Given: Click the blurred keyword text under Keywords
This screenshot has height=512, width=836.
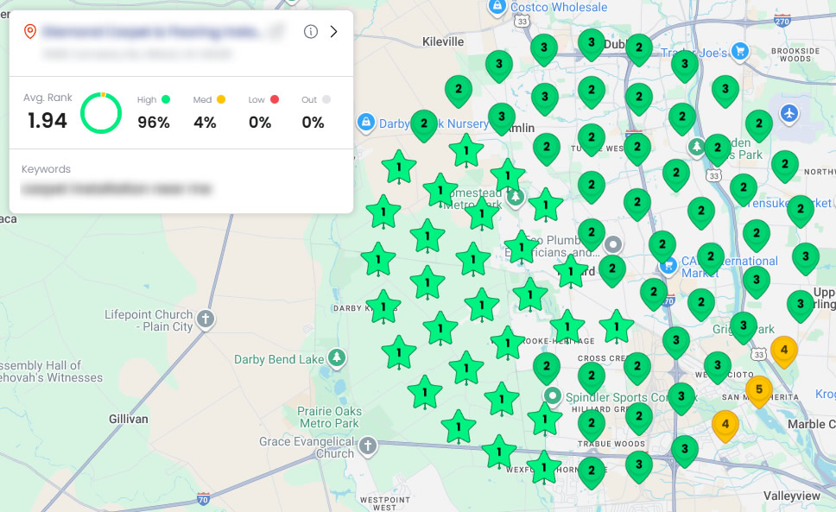Looking at the screenshot, I should pyautogui.click(x=117, y=188).
